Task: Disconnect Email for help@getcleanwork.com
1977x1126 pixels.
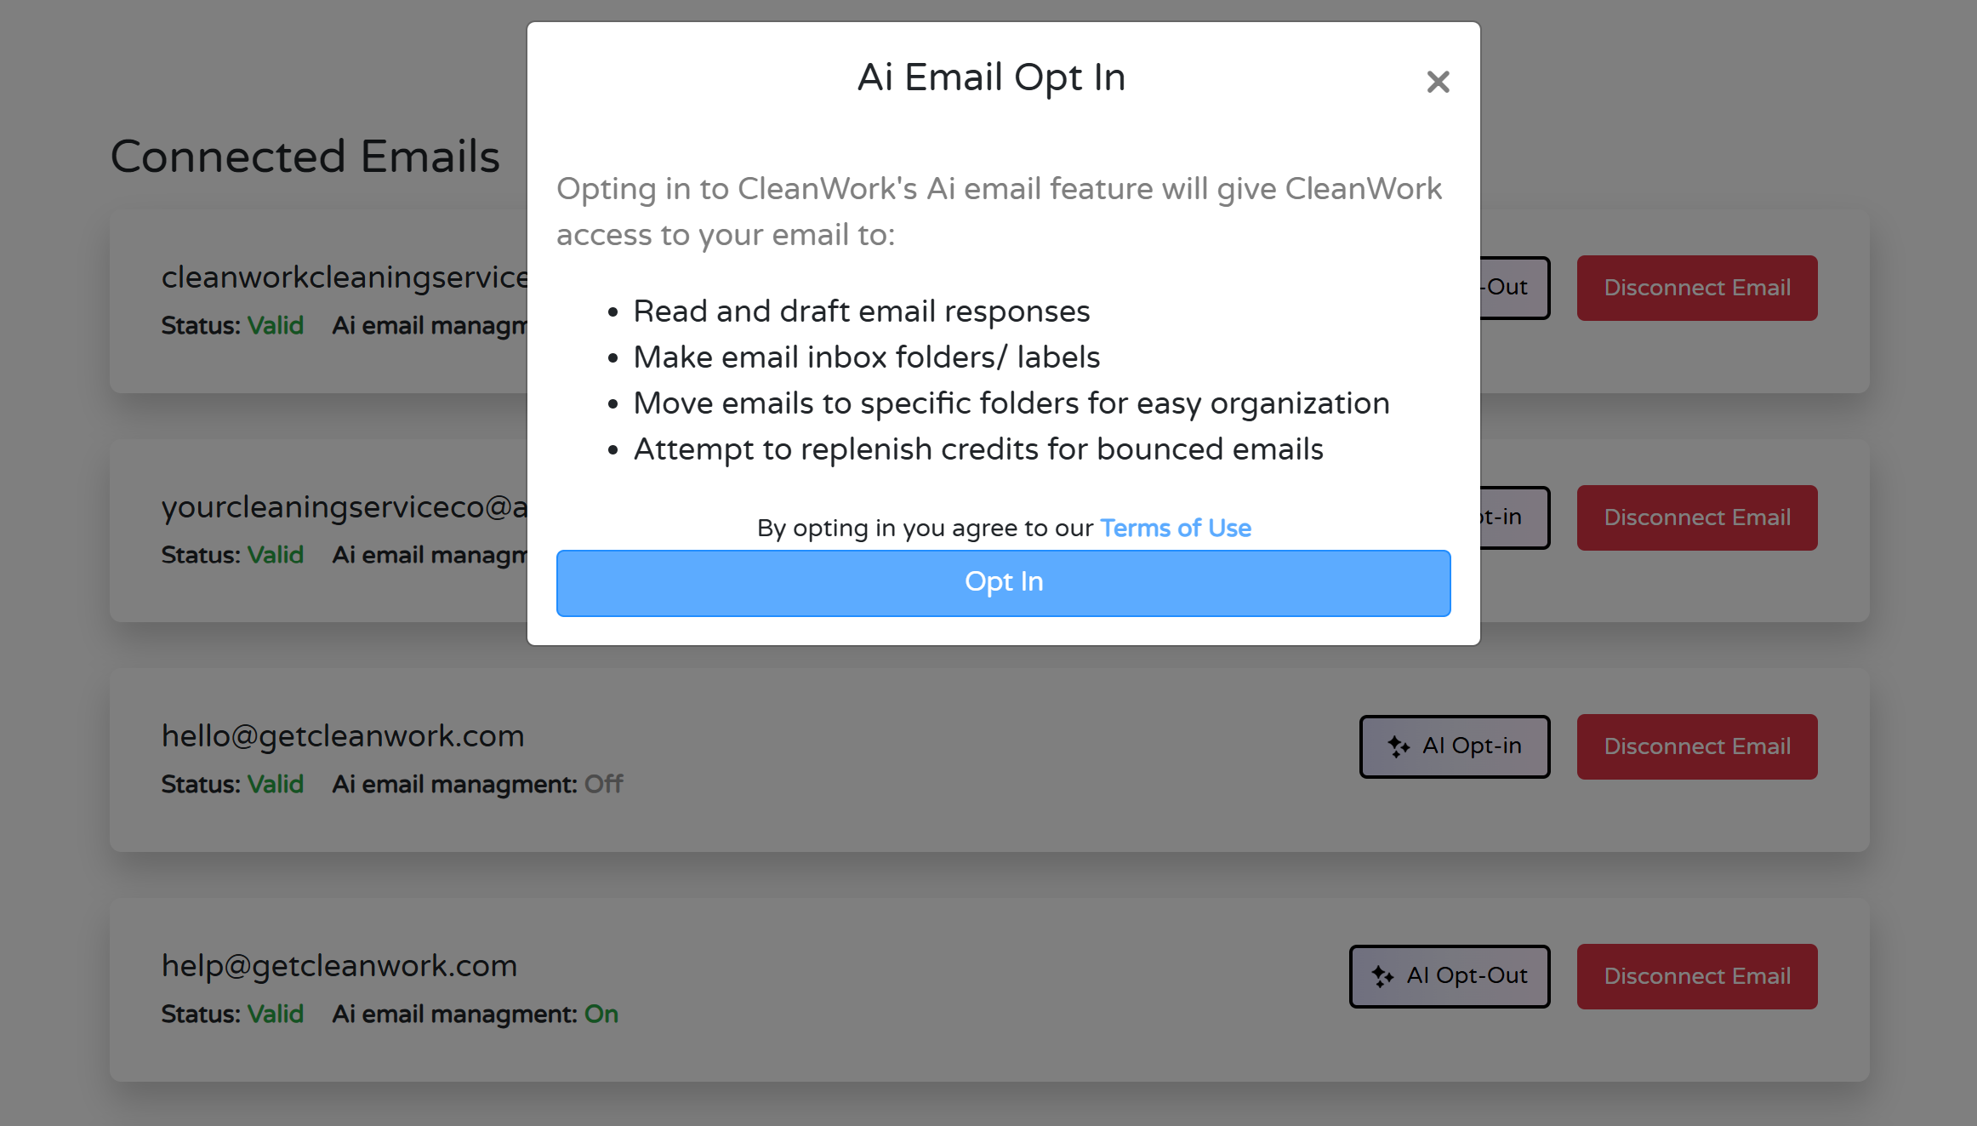Action: pos(1696,976)
